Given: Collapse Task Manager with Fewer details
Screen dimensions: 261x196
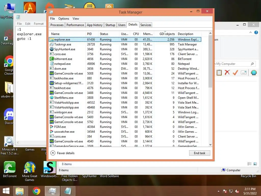Looking at the screenshot, I should 63,153.
